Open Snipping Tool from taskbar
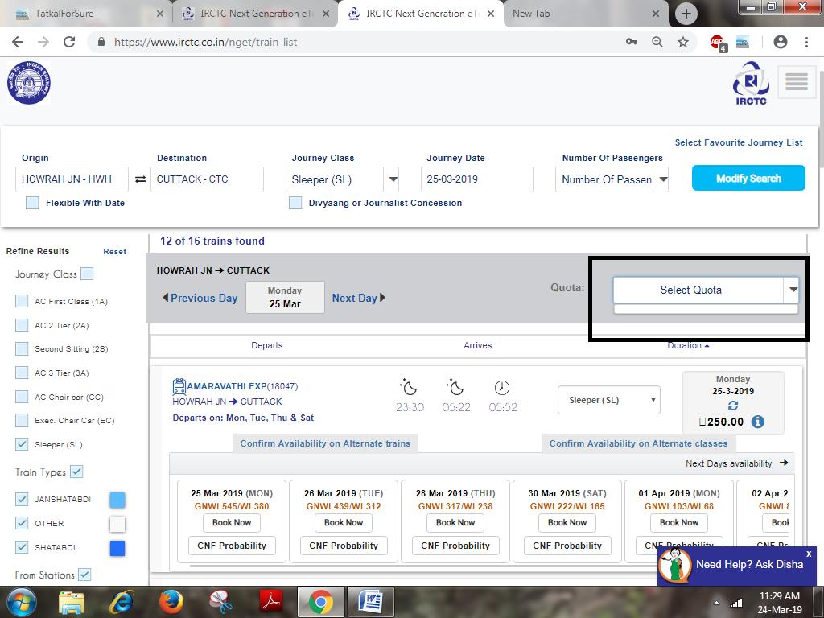 (x=221, y=602)
